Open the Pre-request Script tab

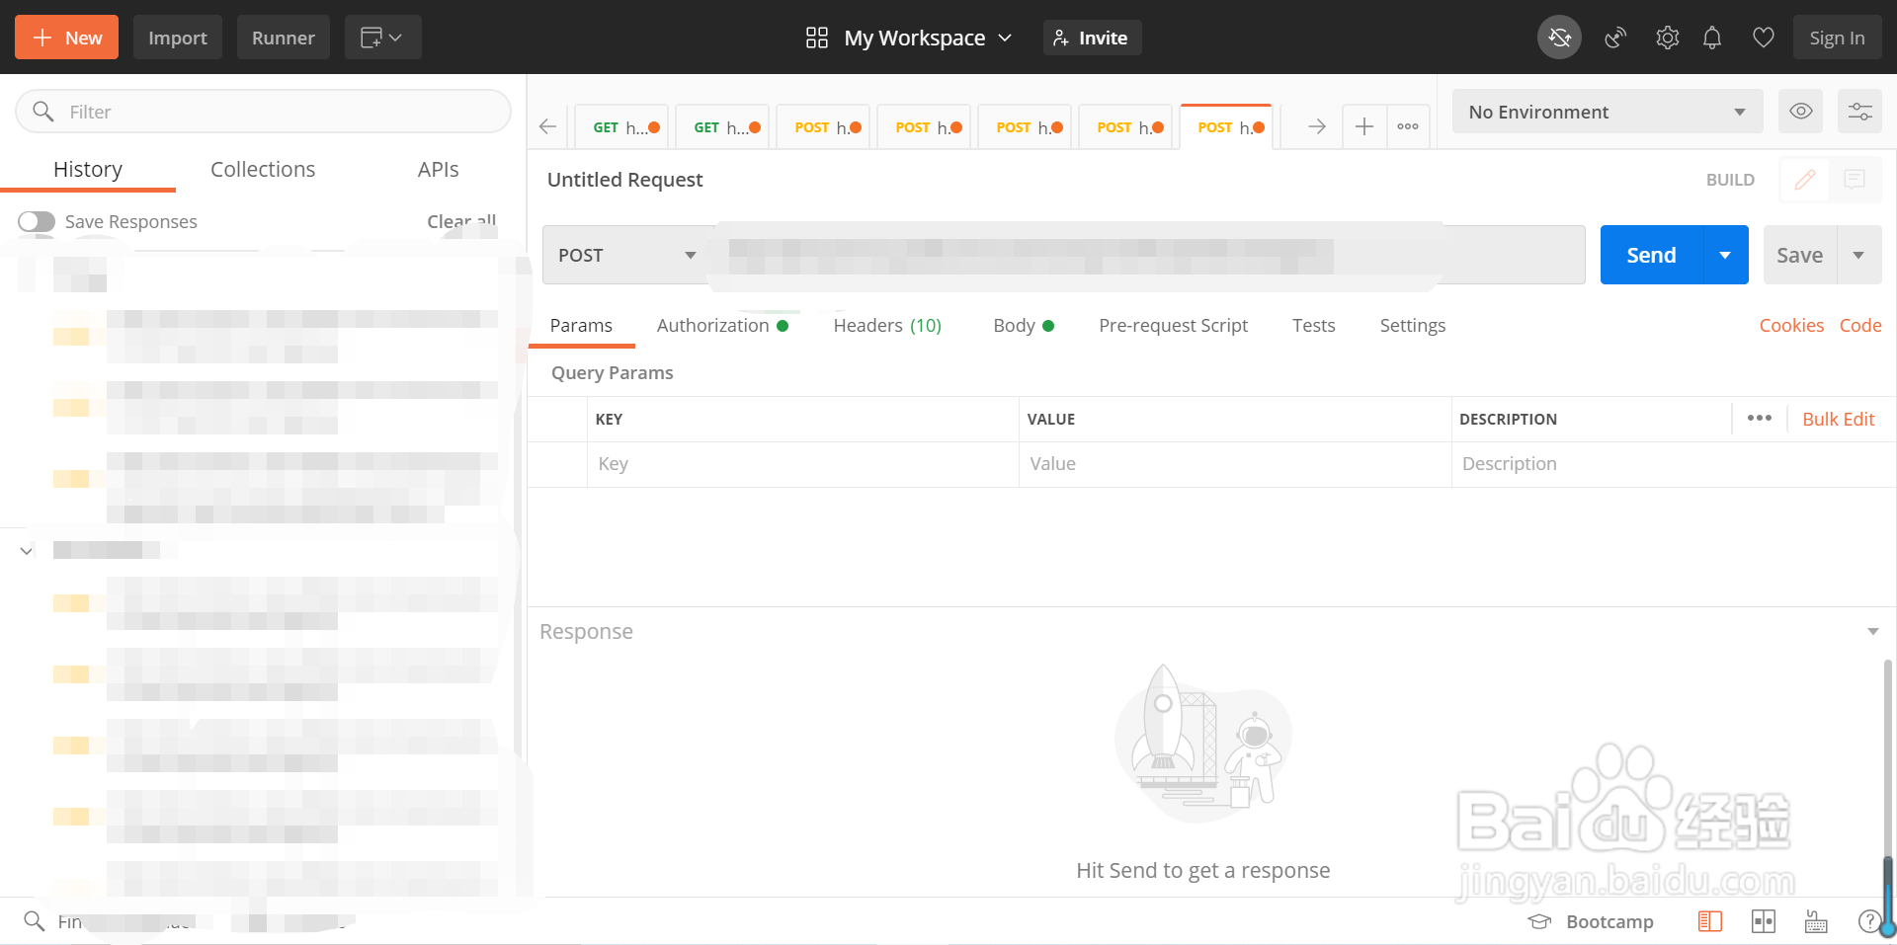[1173, 325]
